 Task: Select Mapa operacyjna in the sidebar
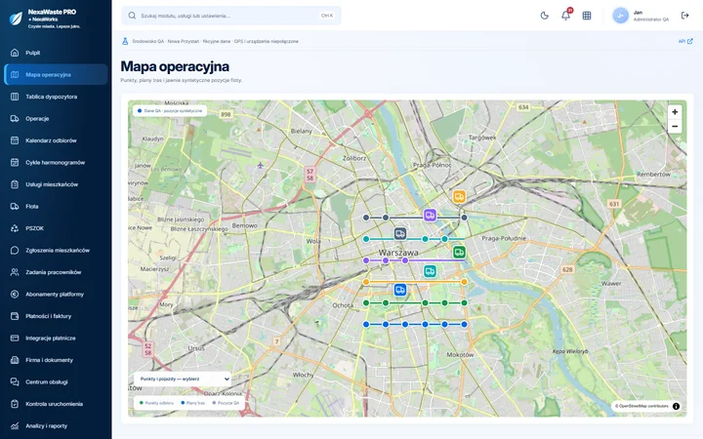tap(56, 74)
